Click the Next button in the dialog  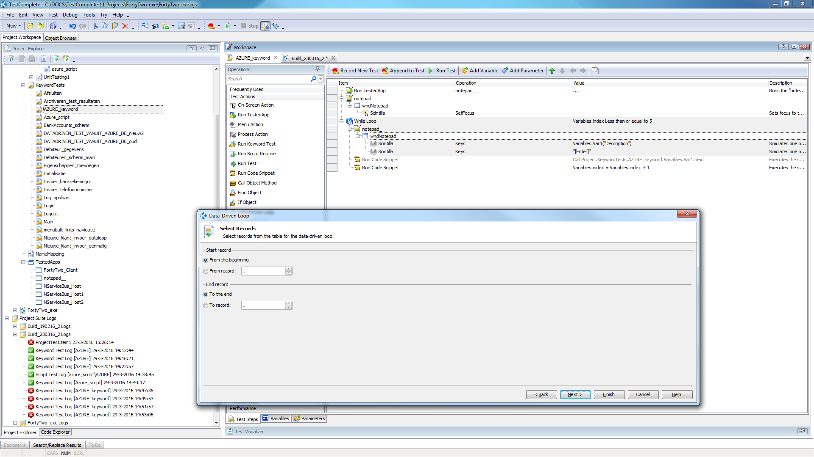click(575, 394)
